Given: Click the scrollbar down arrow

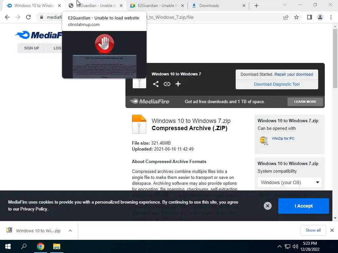Looking at the screenshot, I should pos(335,218).
